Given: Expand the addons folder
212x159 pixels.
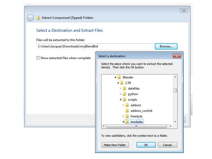Looking at the screenshot, I should tap(123, 105).
